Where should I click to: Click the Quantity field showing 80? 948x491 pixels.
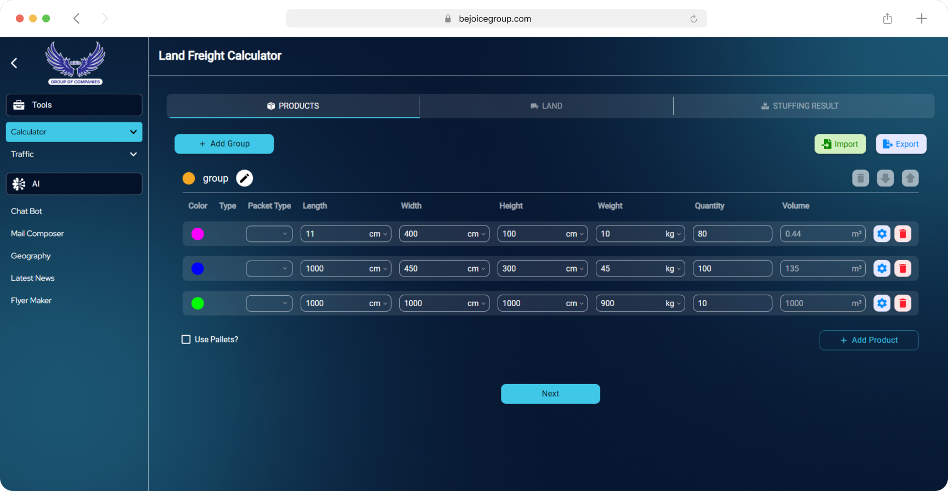tap(732, 234)
